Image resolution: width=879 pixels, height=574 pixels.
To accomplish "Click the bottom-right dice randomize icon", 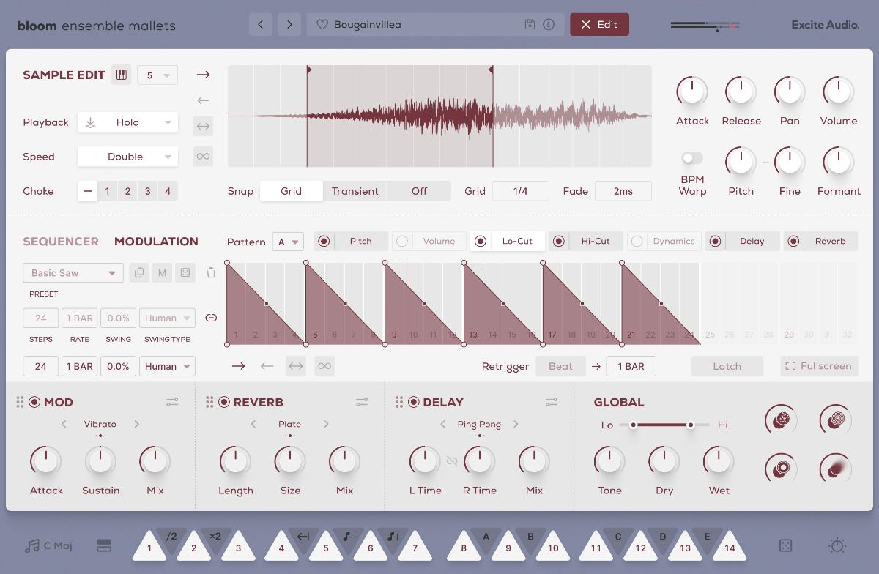I will [785, 546].
